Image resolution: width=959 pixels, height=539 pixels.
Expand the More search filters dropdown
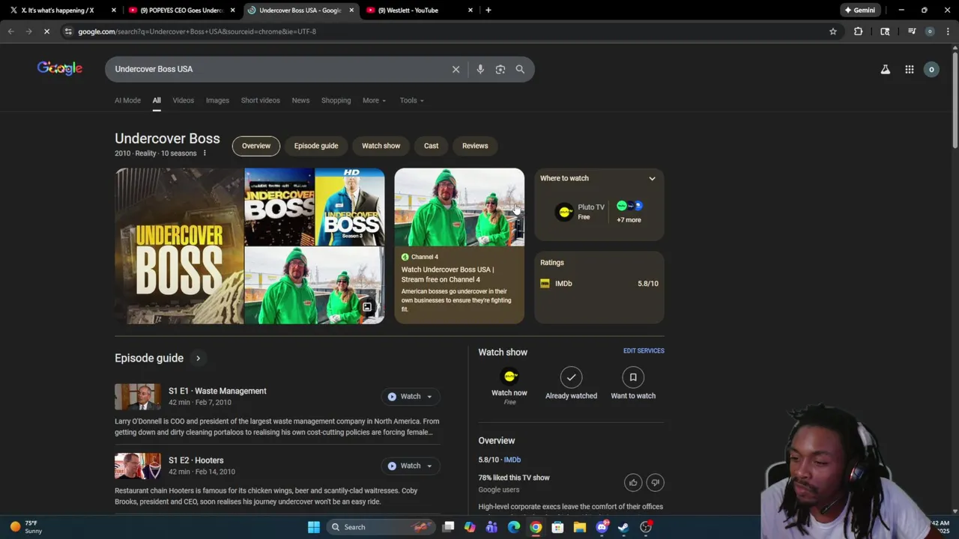point(374,100)
